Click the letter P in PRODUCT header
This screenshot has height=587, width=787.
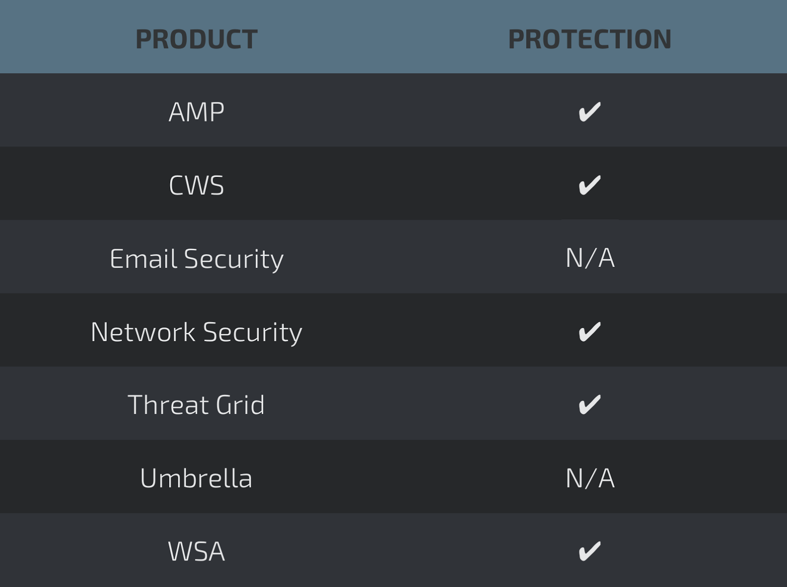point(143,39)
